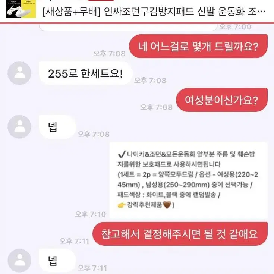Viewport: 274px width, 274px height.
Task: Select the red bubble 네 어느걸로 몇개 드릴까요?
Action: (198, 46)
